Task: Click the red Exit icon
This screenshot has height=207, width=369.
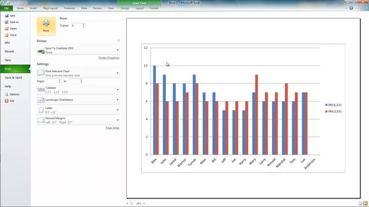Action: pyautogui.click(x=6, y=101)
